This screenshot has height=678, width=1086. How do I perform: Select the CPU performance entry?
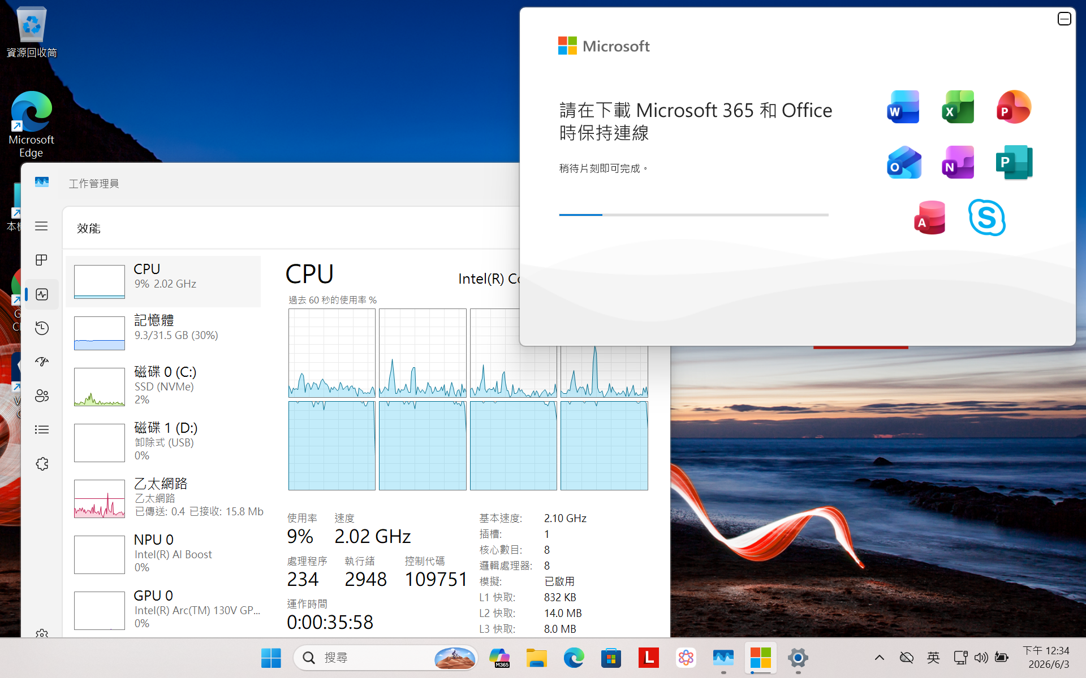coord(163,281)
